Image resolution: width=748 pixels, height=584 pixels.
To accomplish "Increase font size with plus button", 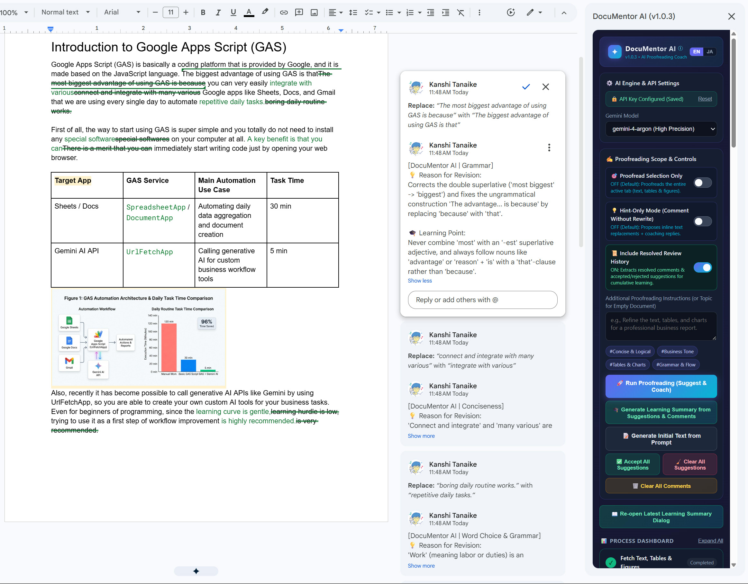I will pyautogui.click(x=186, y=12).
